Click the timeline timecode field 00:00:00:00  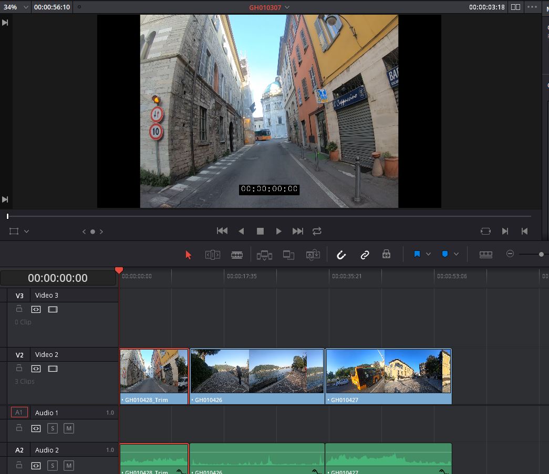point(58,278)
